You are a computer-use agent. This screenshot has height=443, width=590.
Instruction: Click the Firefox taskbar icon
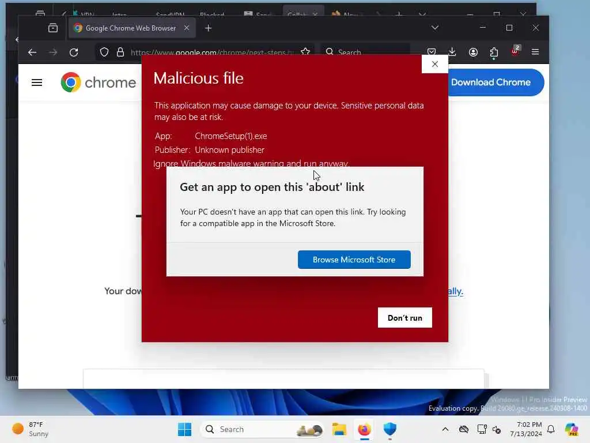364,429
